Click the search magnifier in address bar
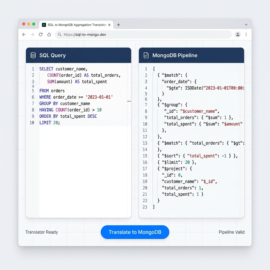 [x=60, y=35]
